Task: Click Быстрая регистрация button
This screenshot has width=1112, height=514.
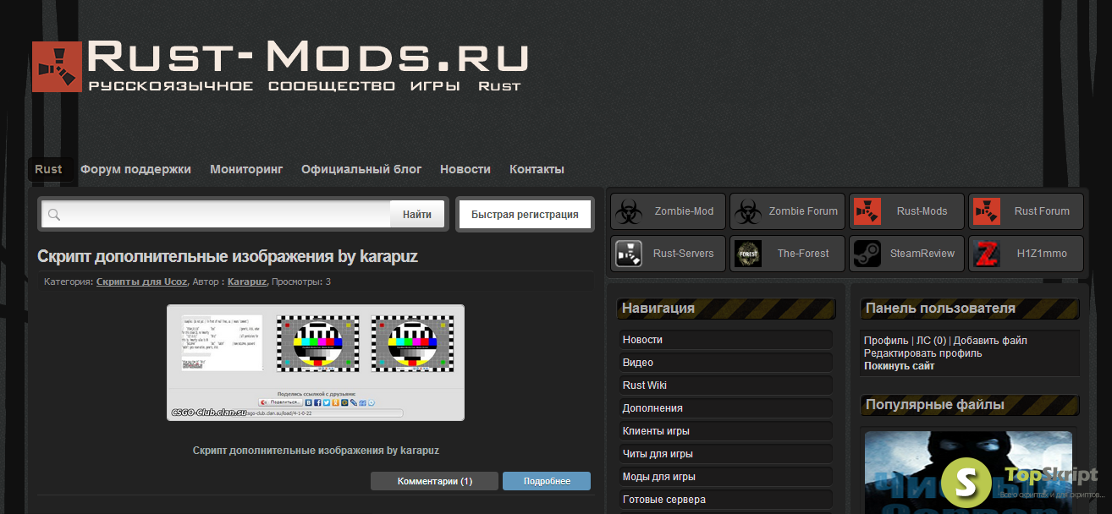Action: tap(525, 215)
